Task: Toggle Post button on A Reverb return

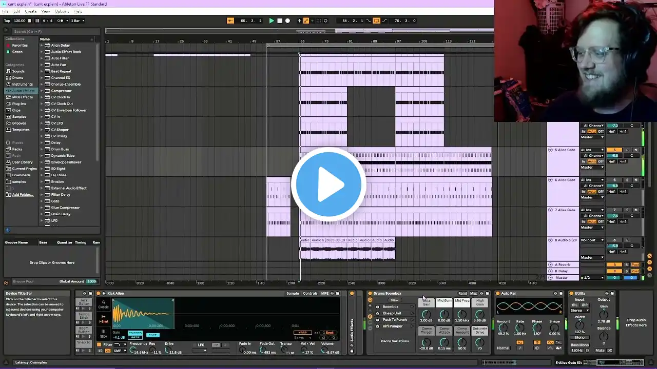Action: (635, 265)
